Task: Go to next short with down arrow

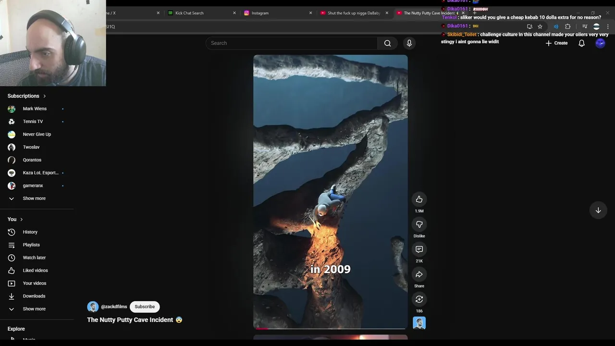Action: 598,210
